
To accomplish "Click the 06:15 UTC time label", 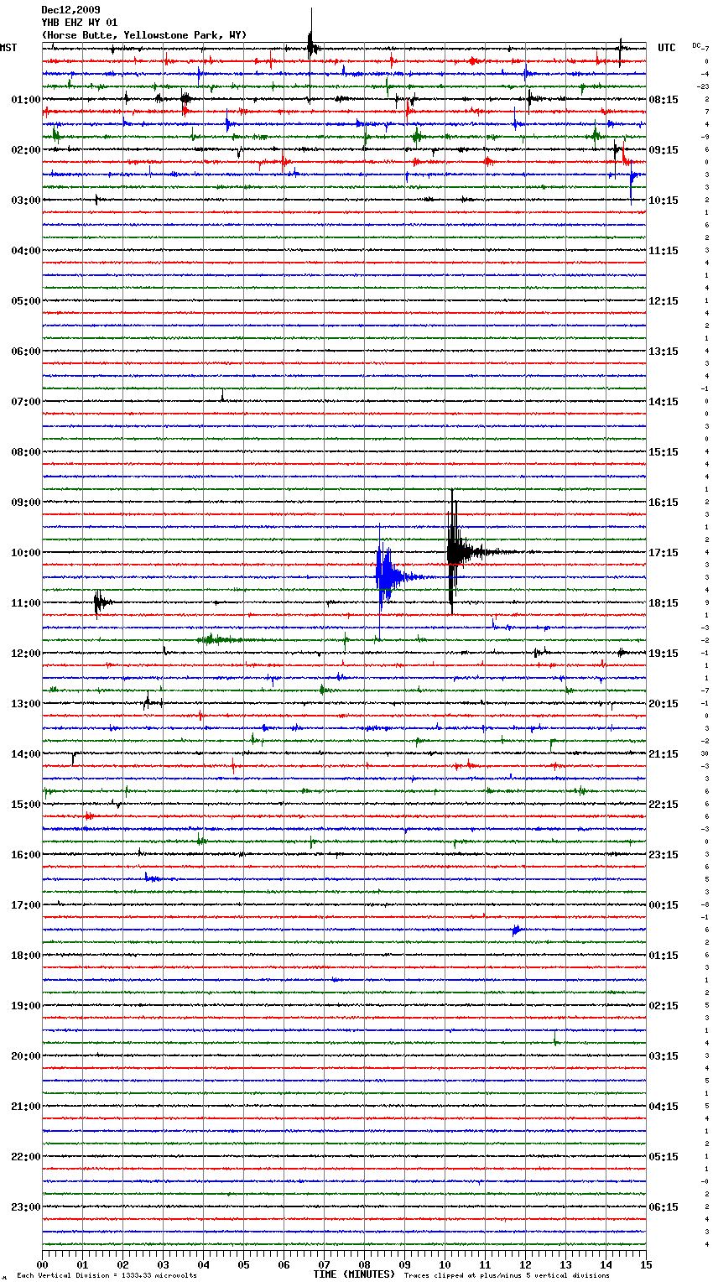I will pyautogui.click(x=664, y=1207).
